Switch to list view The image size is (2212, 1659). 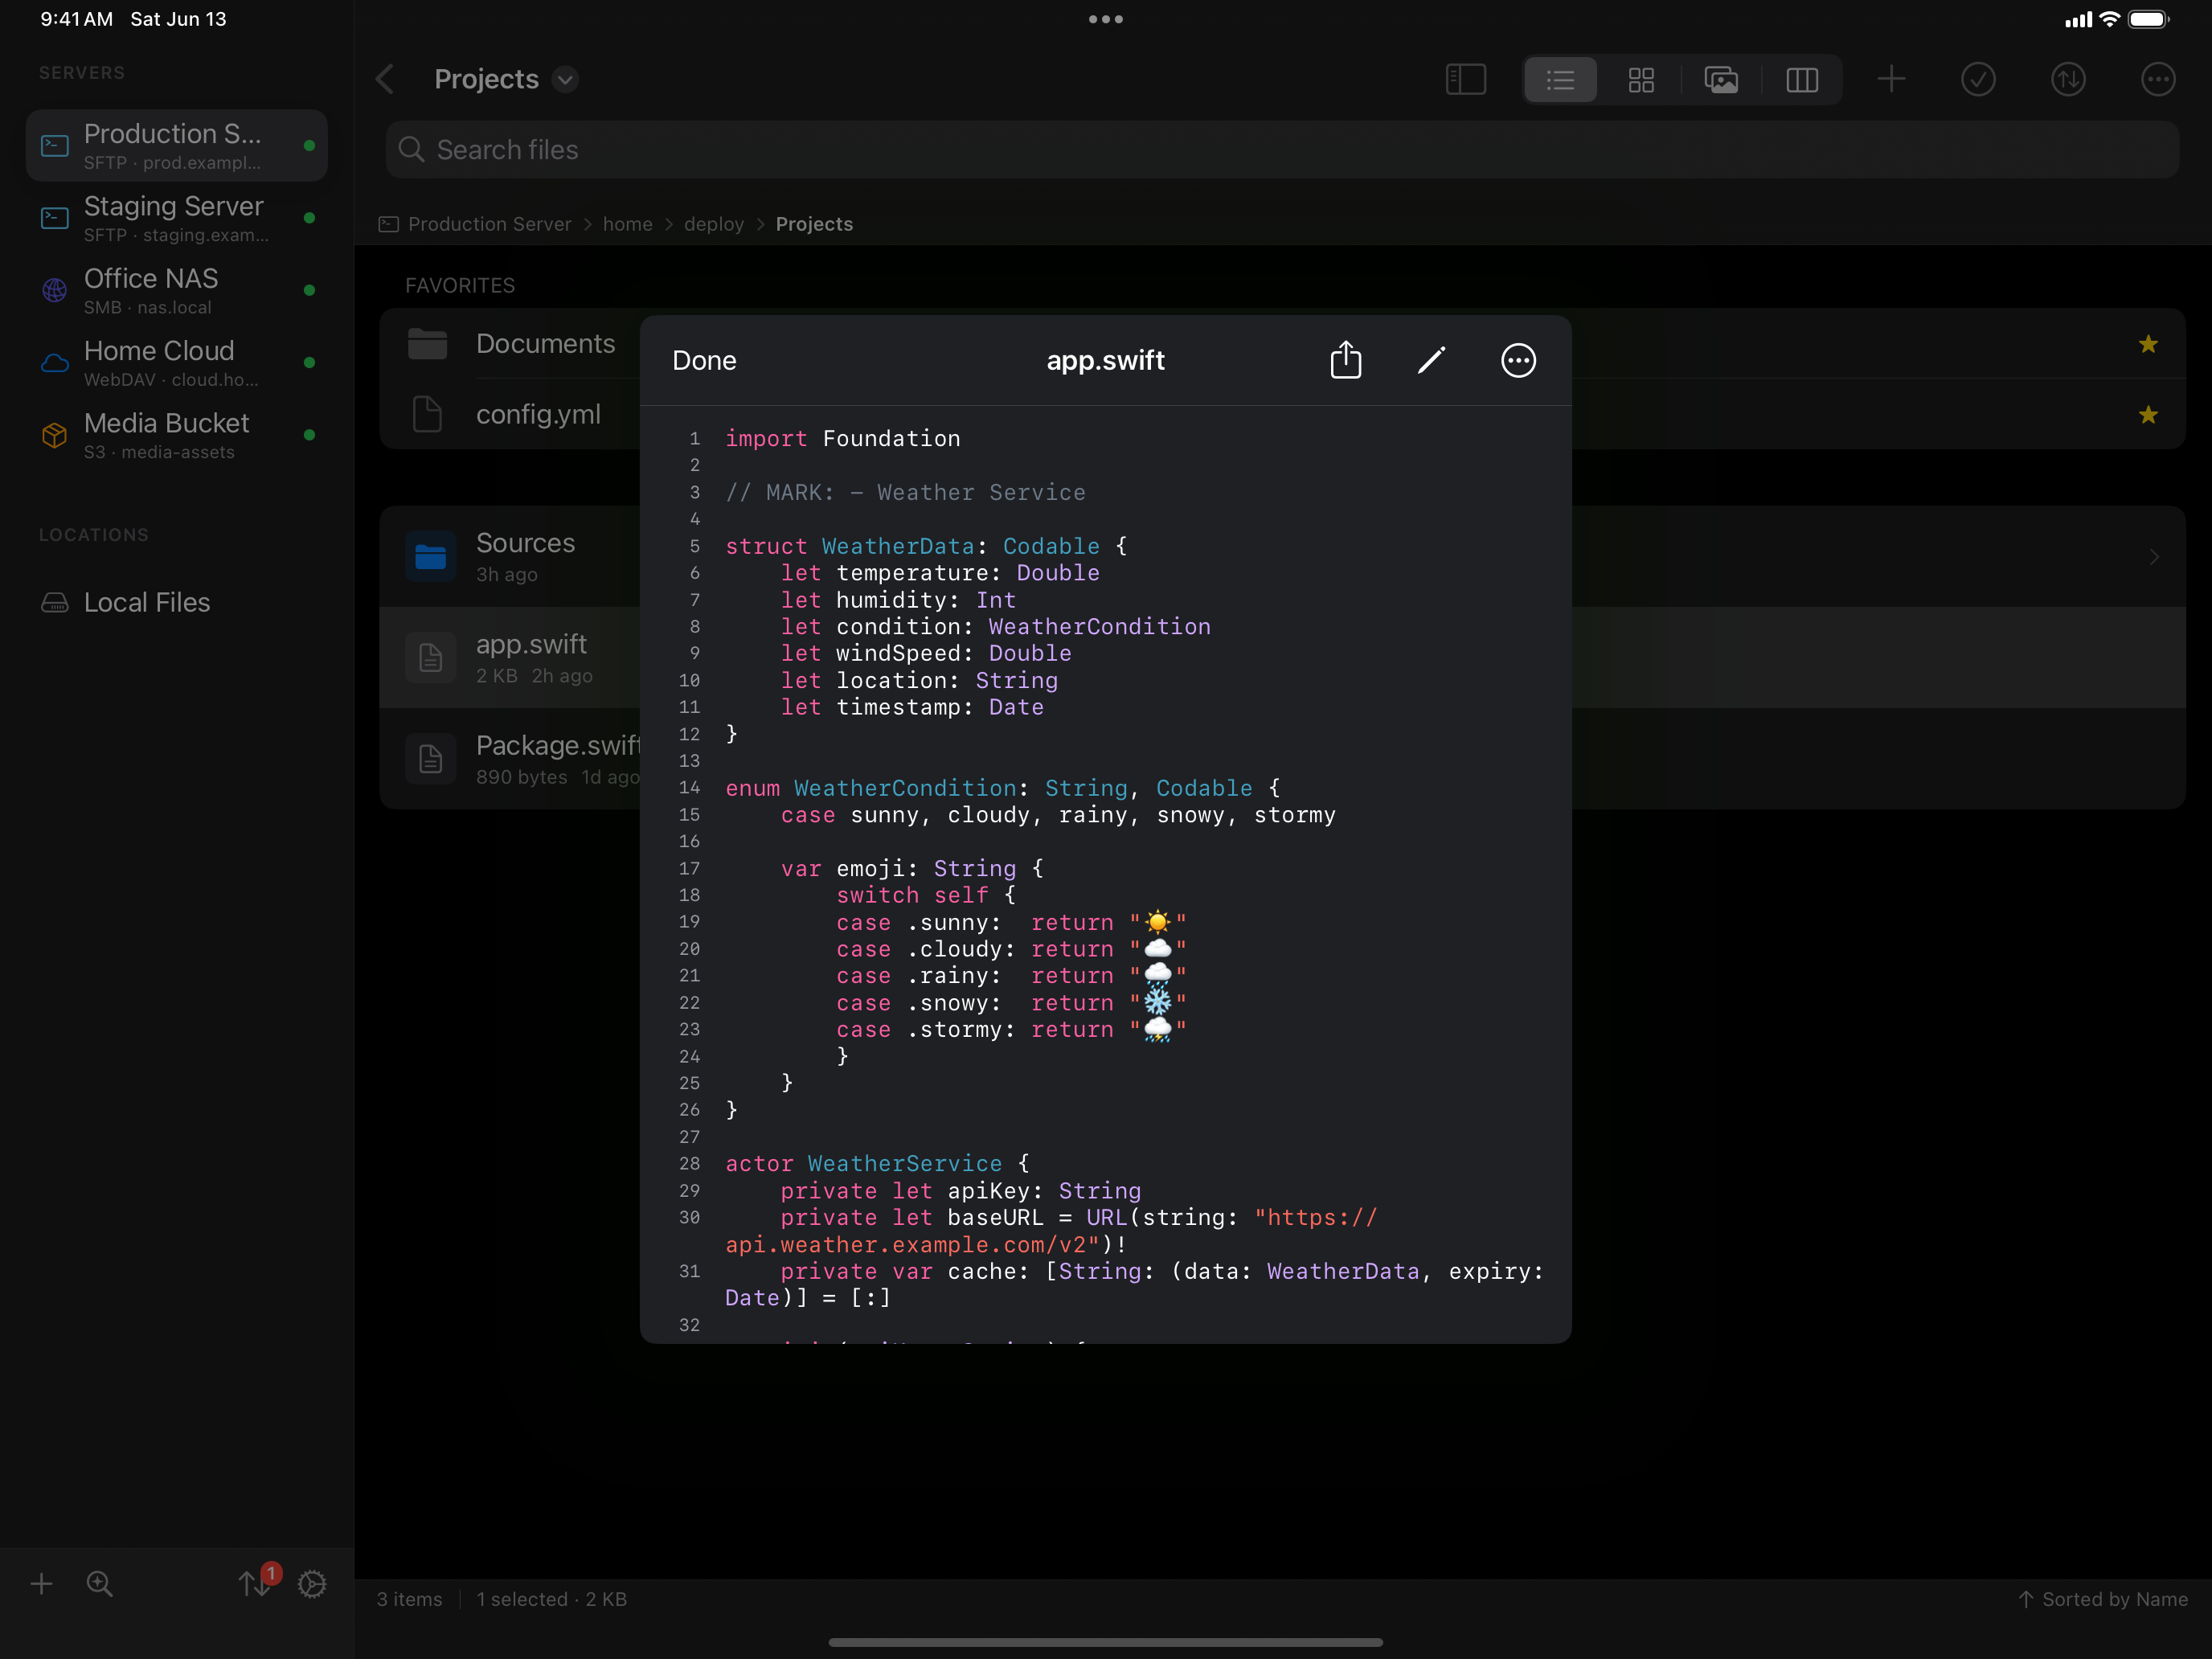point(1560,79)
